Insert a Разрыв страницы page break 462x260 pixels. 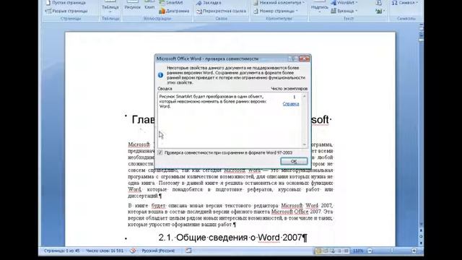[x=66, y=11]
